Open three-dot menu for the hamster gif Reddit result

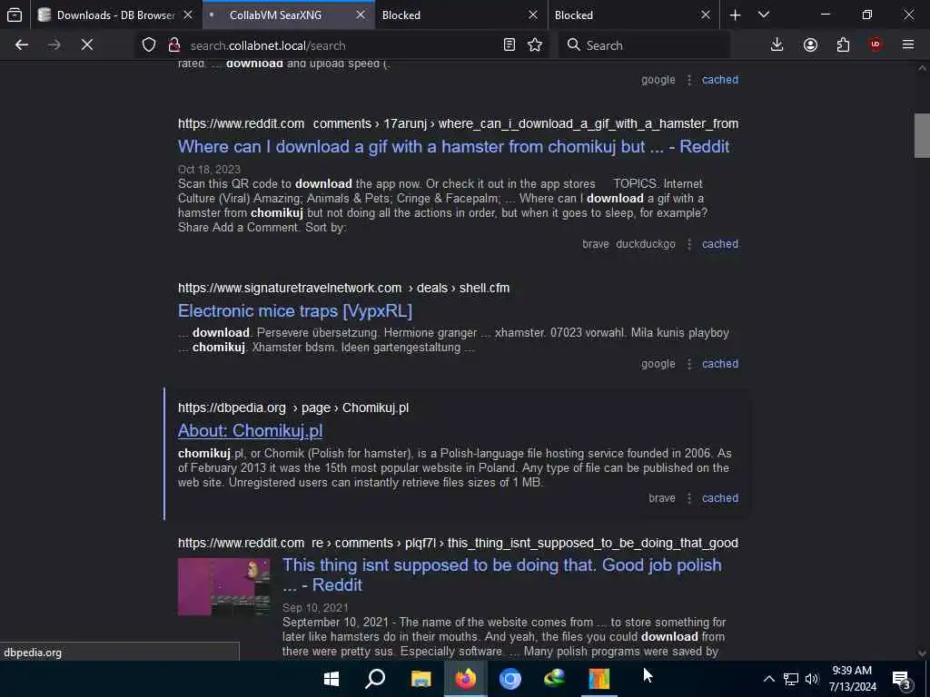689,244
